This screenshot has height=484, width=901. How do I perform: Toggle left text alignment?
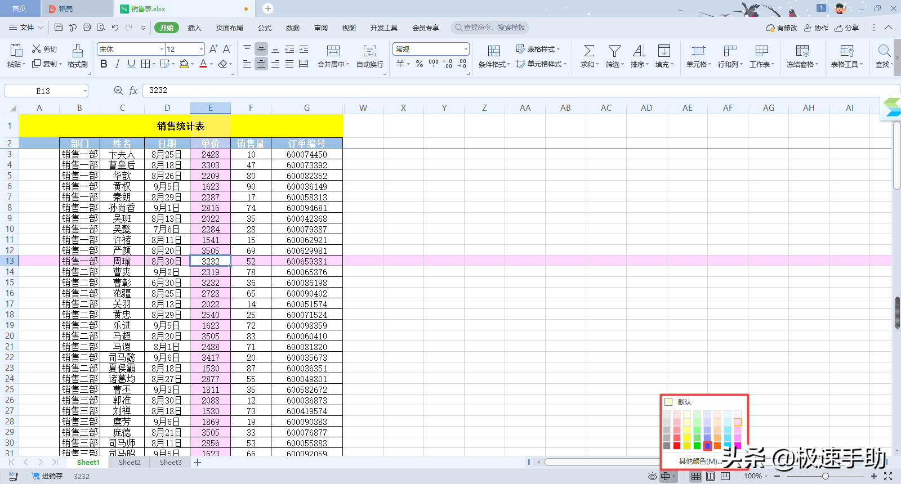pyautogui.click(x=247, y=64)
